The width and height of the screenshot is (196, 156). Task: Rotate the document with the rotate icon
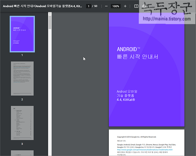pos(144,6)
